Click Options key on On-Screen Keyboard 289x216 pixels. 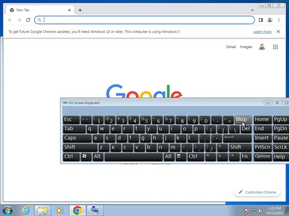(263, 157)
